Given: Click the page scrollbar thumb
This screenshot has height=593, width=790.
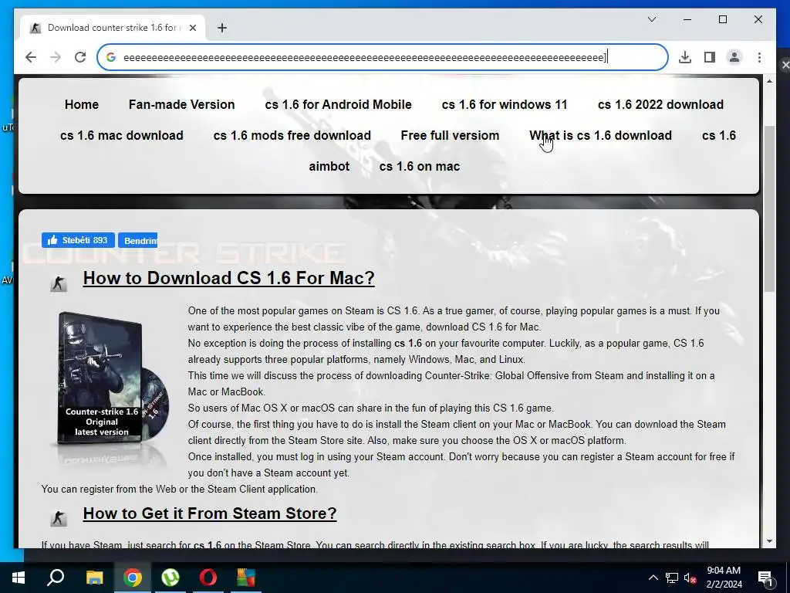Looking at the screenshot, I should click(769, 208).
